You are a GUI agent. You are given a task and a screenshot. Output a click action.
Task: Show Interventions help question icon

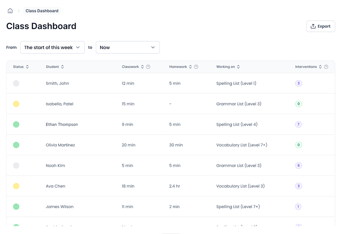tap(326, 67)
